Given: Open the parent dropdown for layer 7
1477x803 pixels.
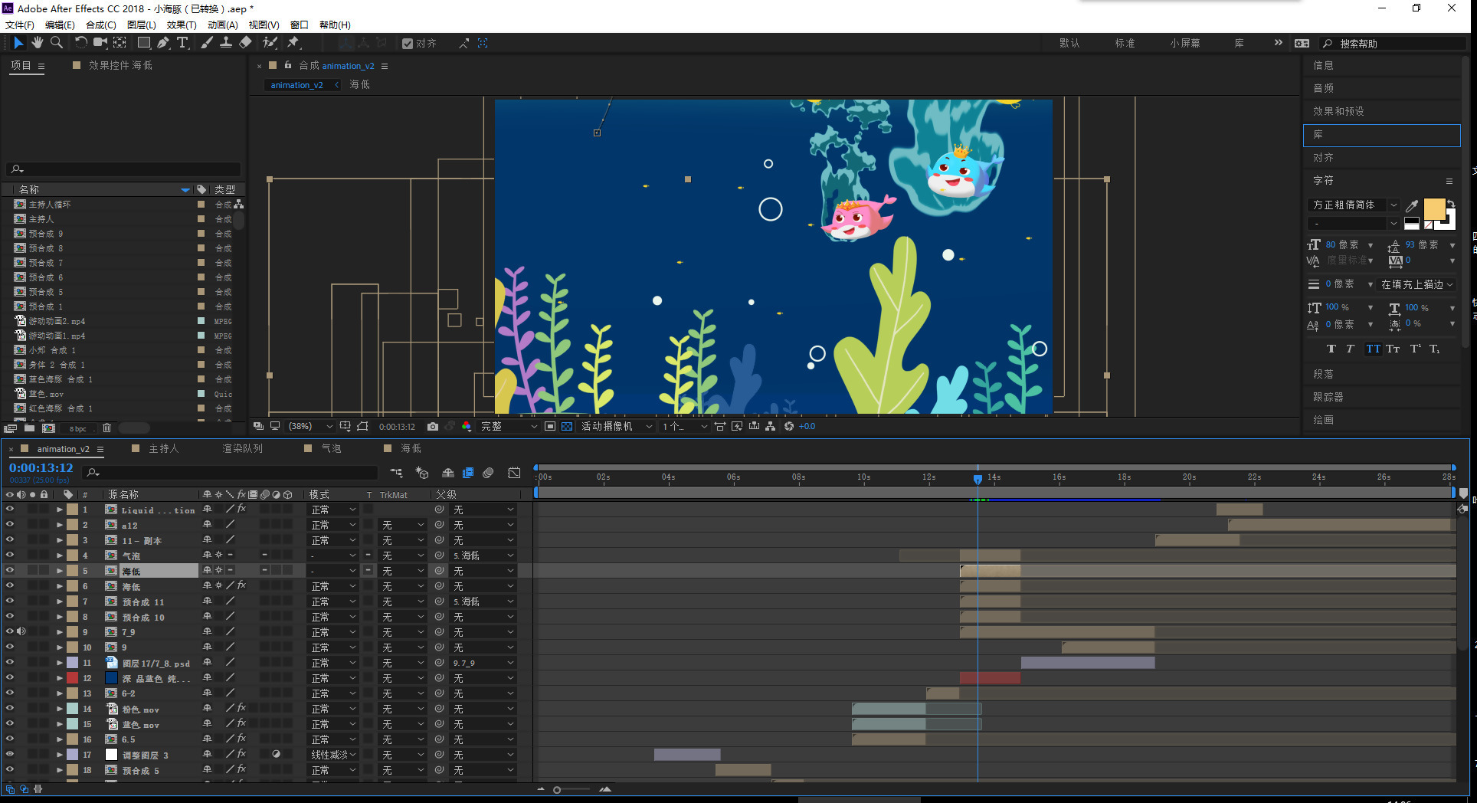Looking at the screenshot, I should click(x=483, y=601).
